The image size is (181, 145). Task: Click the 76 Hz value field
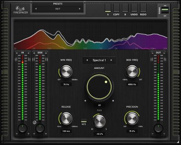[x=66, y=84]
